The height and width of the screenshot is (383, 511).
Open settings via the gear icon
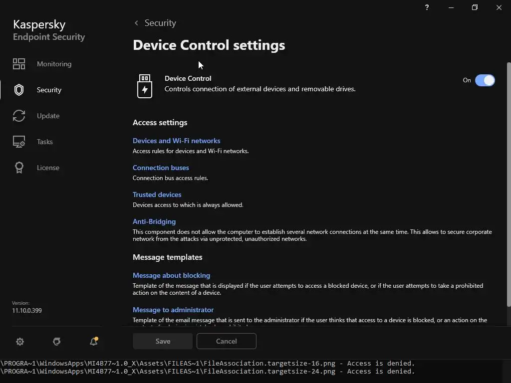coord(20,341)
